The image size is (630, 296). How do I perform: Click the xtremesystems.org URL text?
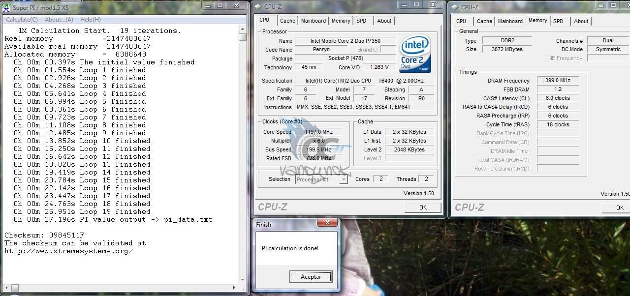(69, 251)
